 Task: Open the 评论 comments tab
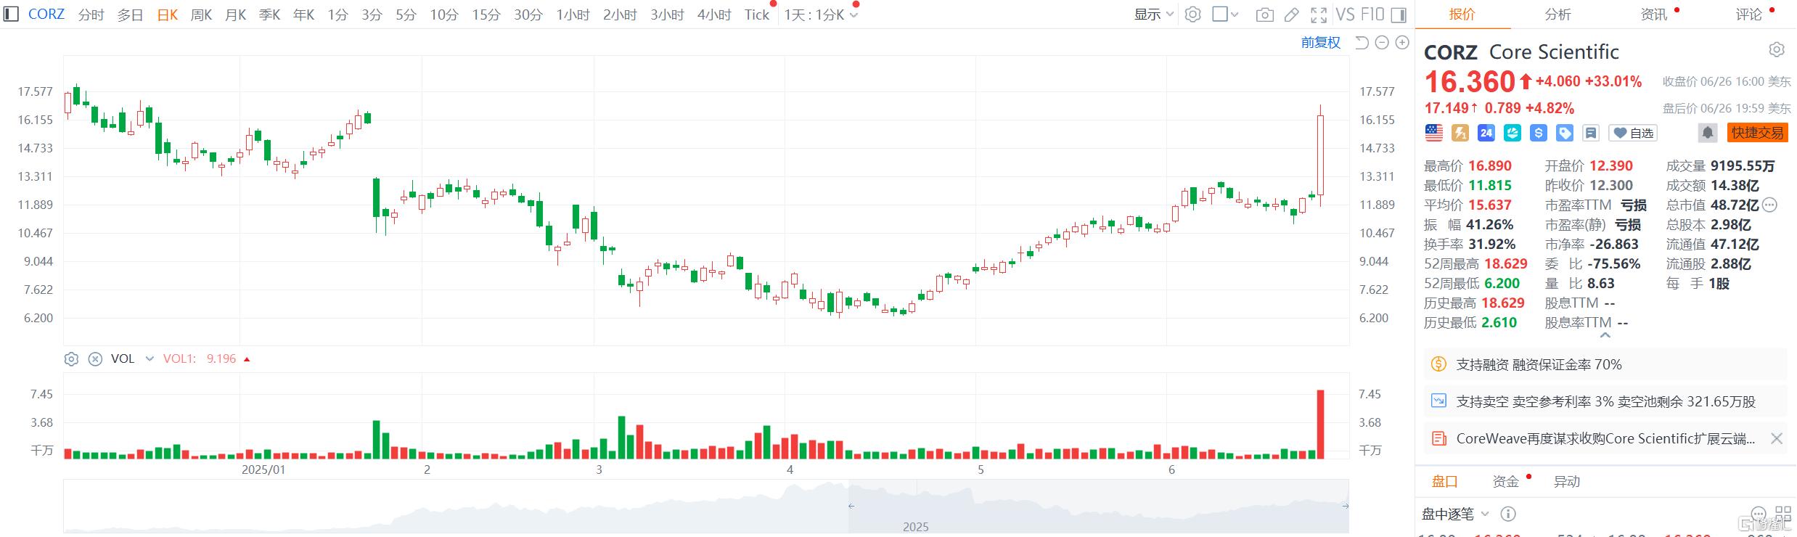tap(1749, 15)
